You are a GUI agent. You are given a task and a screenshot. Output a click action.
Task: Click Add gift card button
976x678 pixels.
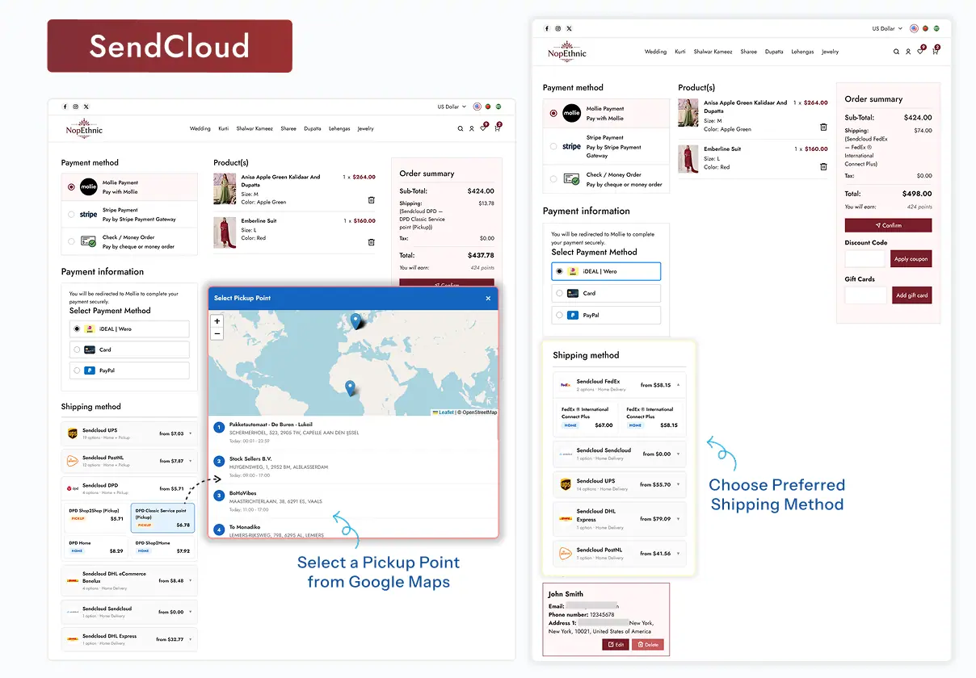[x=911, y=295]
